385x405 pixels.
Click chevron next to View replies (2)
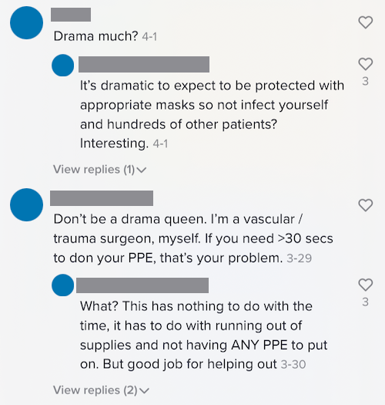[145, 390]
